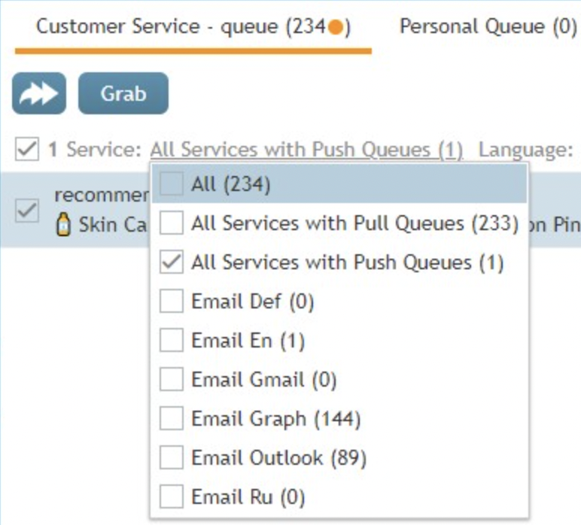Click the orange dot in queue tab
Screen dimensions: 581x525
point(336,28)
